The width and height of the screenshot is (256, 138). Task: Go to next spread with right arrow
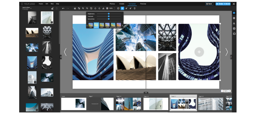[x=226, y=52]
